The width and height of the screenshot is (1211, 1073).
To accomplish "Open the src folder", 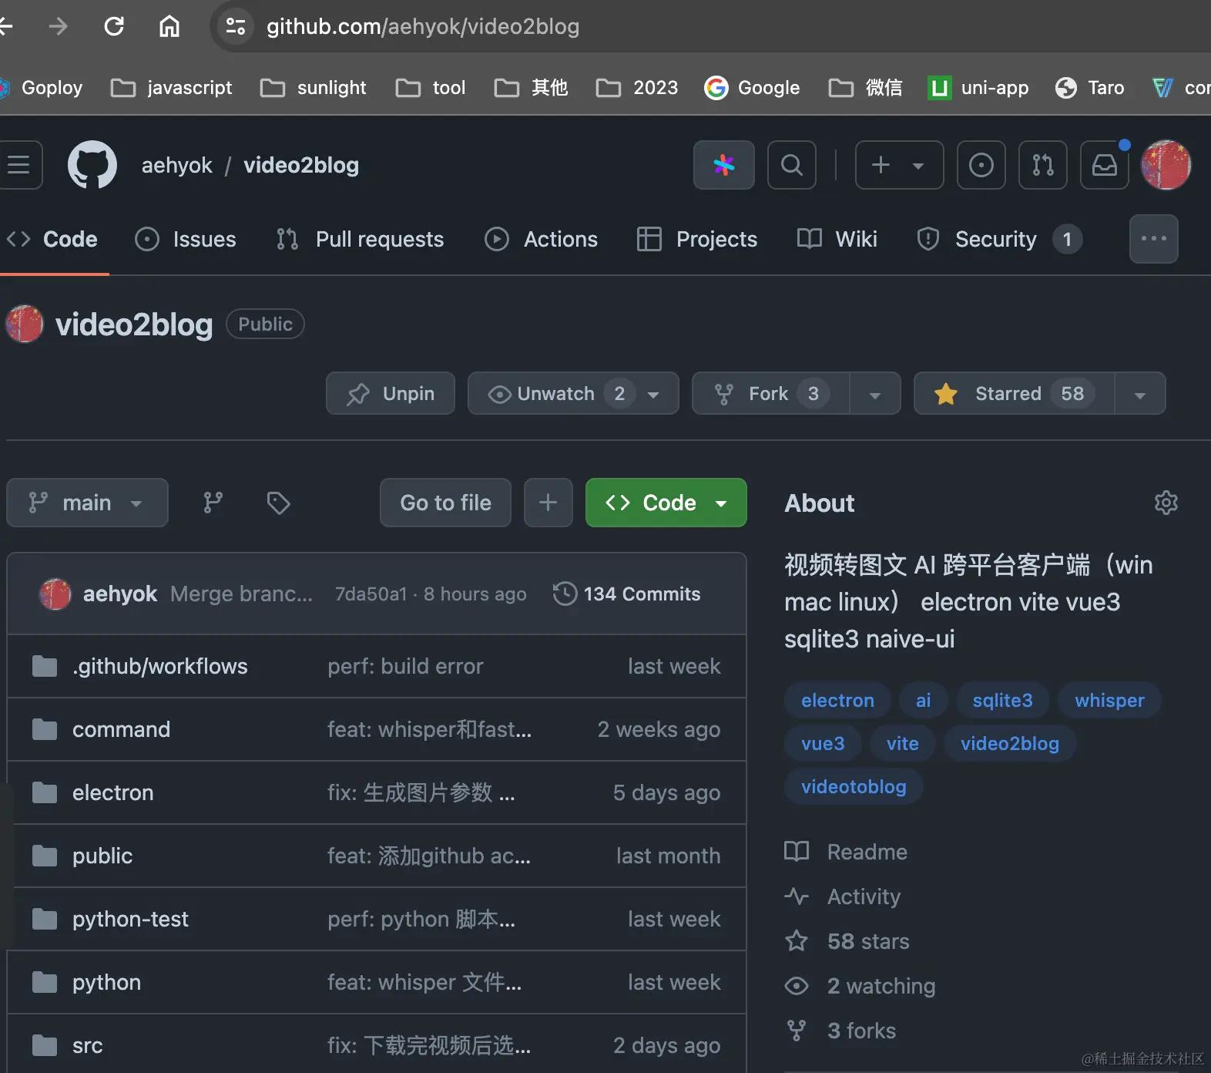I will 87,1045.
